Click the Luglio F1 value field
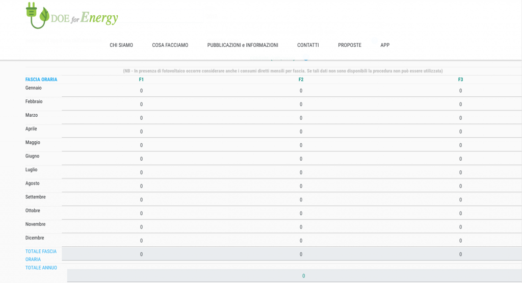Viewport: 522px width, 283px height. coord(141,172)
